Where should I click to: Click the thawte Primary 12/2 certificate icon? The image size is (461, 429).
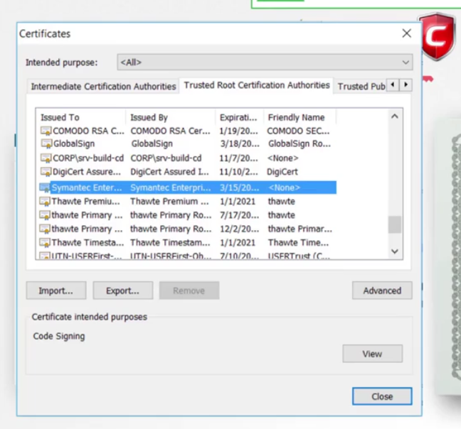pos(45,229)
